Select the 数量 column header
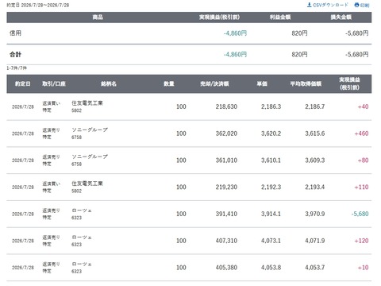 (x=169, y=83)
